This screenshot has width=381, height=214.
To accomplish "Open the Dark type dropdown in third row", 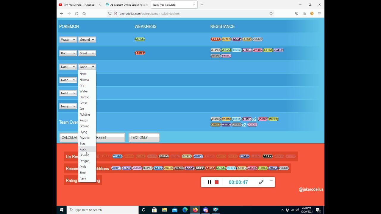I will pos(68,67).
